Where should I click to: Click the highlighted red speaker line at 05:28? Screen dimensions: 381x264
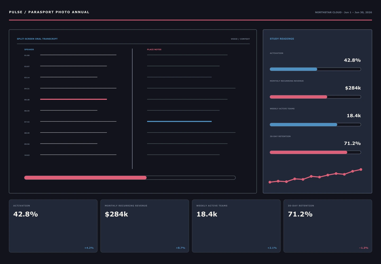point(74,99)
